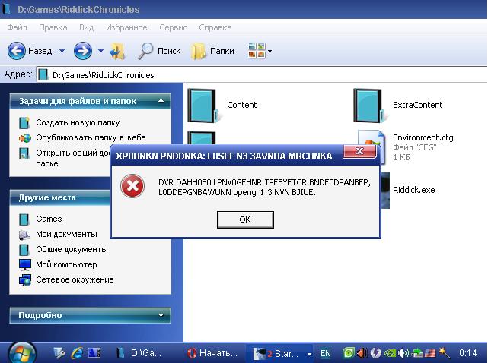Image resolution: width=488 pixels, height=363 pixels.
Task: Click the Windows Start orb button
Action: tap(21, 353)
